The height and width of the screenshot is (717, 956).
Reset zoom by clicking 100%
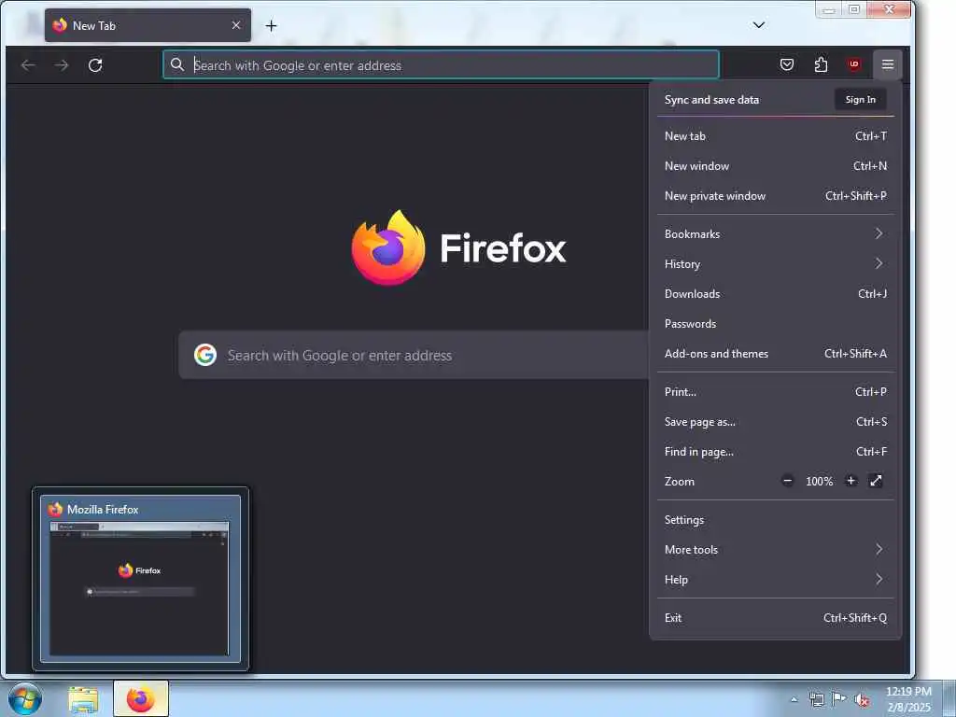[819, 482]
